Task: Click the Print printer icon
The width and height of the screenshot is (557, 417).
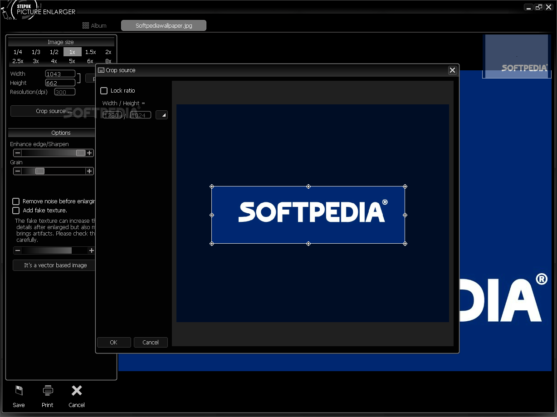Action: [x=48, y=390]
